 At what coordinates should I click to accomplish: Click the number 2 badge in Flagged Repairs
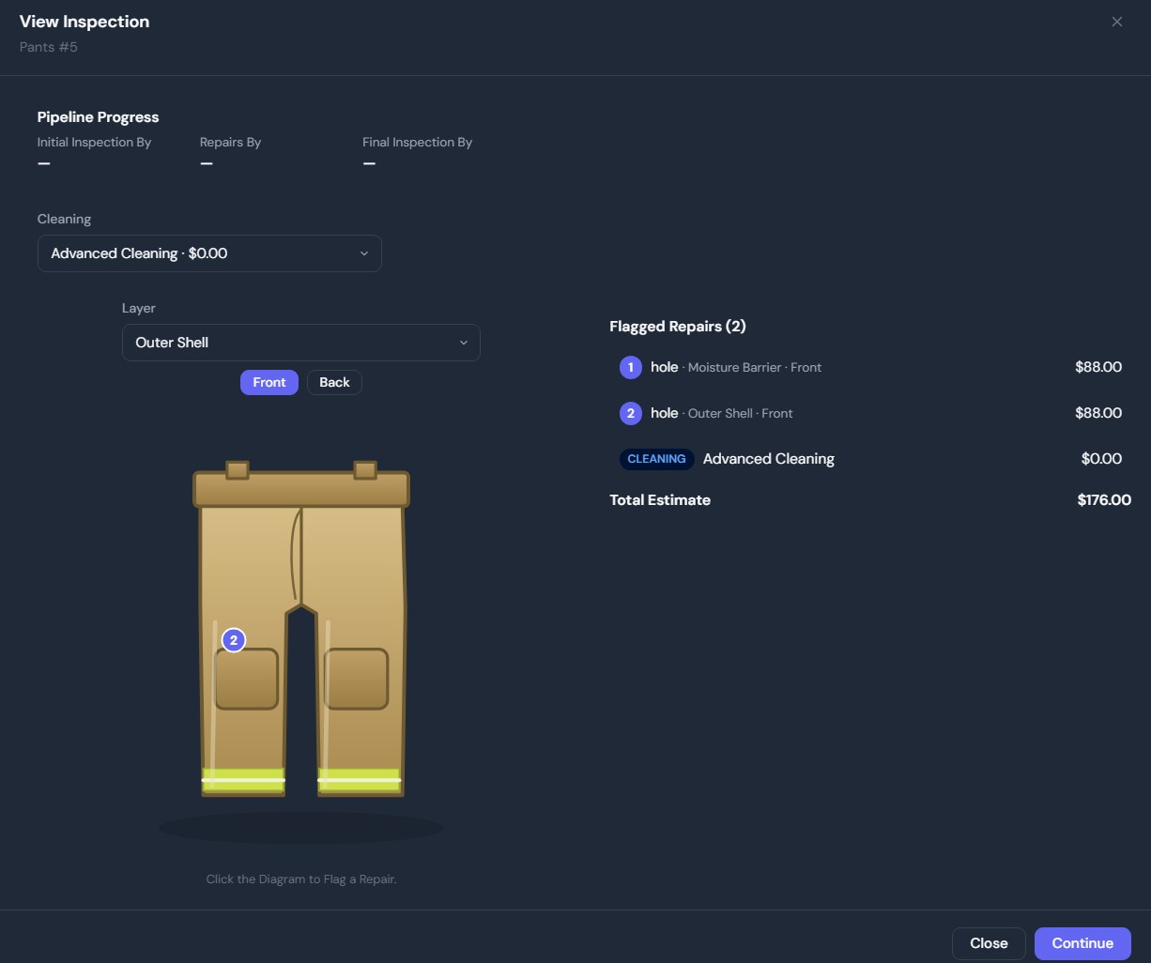[631, 413]
